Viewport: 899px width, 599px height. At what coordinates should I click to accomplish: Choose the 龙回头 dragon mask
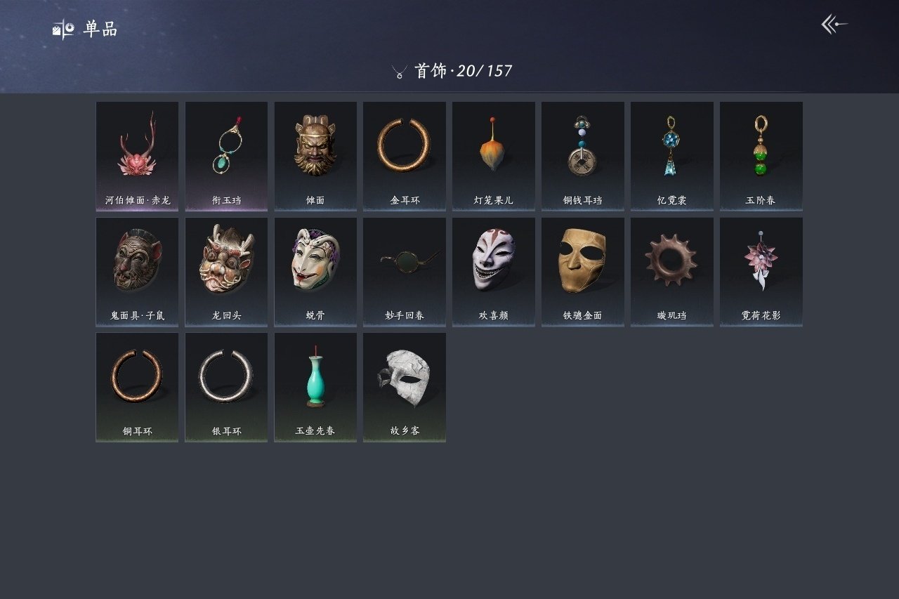coord(226,272)
